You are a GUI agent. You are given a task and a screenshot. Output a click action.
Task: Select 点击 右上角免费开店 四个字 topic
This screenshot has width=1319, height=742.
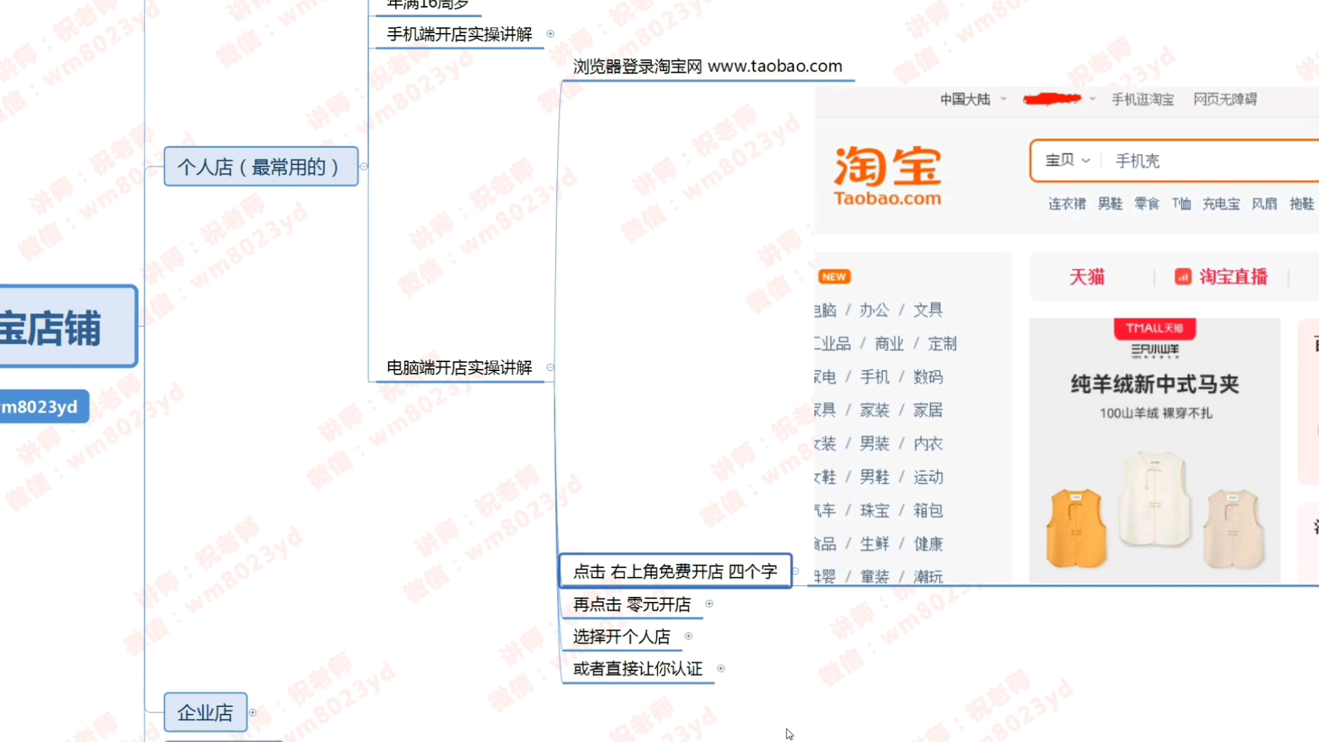click(x=675, y=571)
